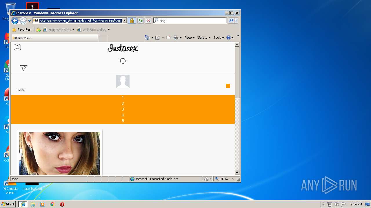371x208 pixels.
Task: Click the profile avatar placeholder
Action: point(123,81)
